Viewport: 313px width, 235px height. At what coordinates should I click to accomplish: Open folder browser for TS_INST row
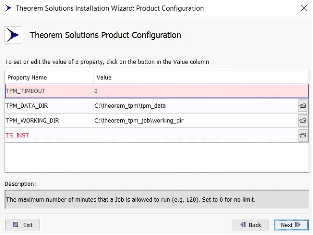(x=303, y=135)
